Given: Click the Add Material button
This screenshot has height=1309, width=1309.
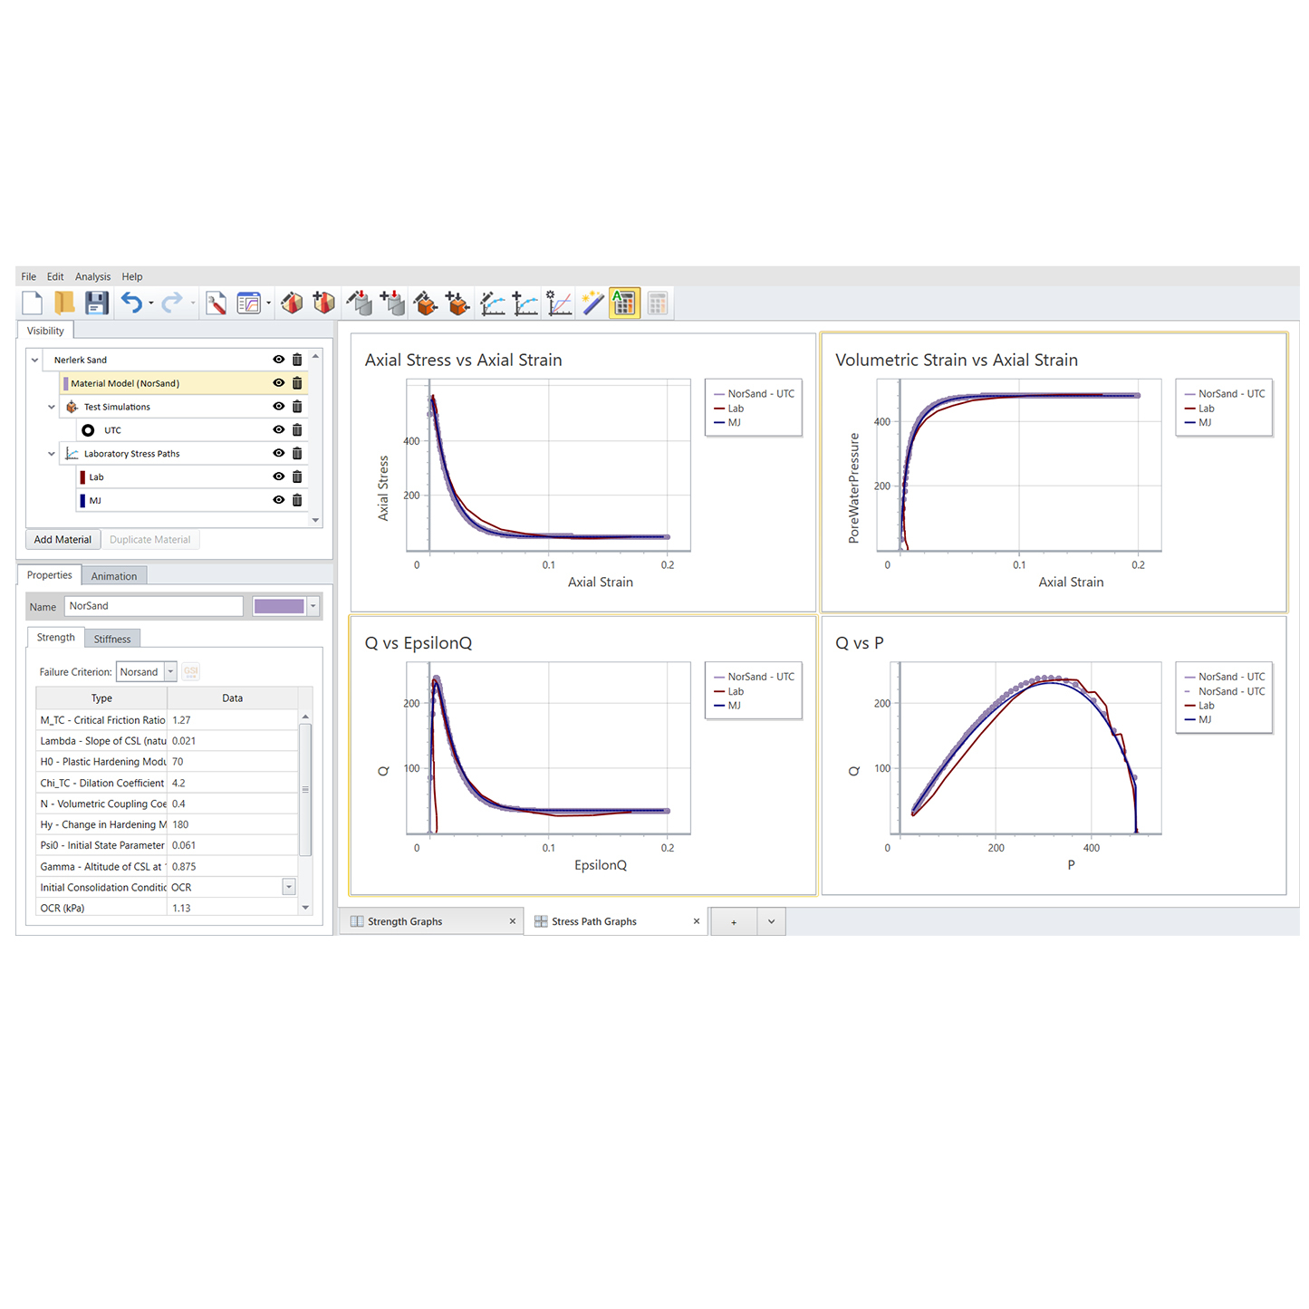Looking at the screenshot, I should (x=63, y=539).
